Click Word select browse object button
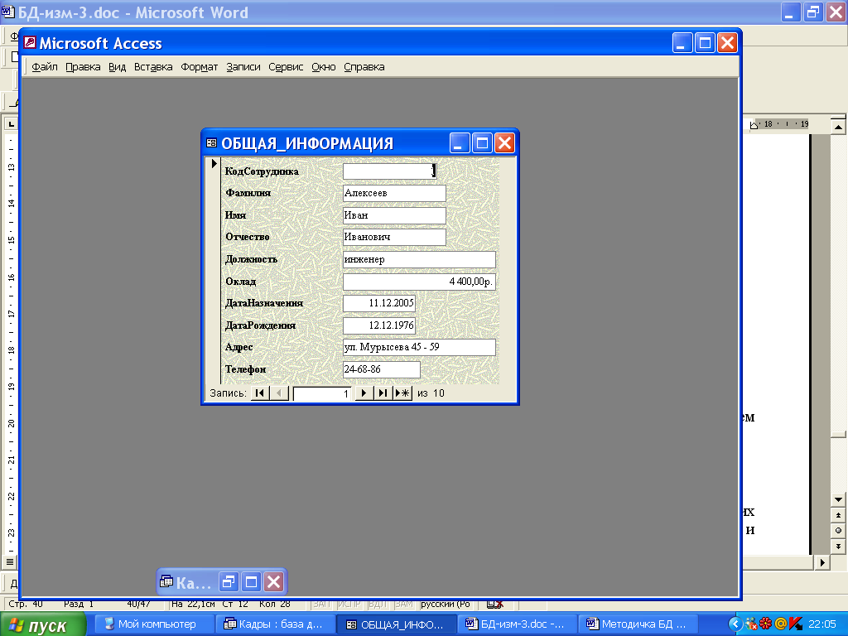This screenshot has height=636, width=848. pos(838,531)
